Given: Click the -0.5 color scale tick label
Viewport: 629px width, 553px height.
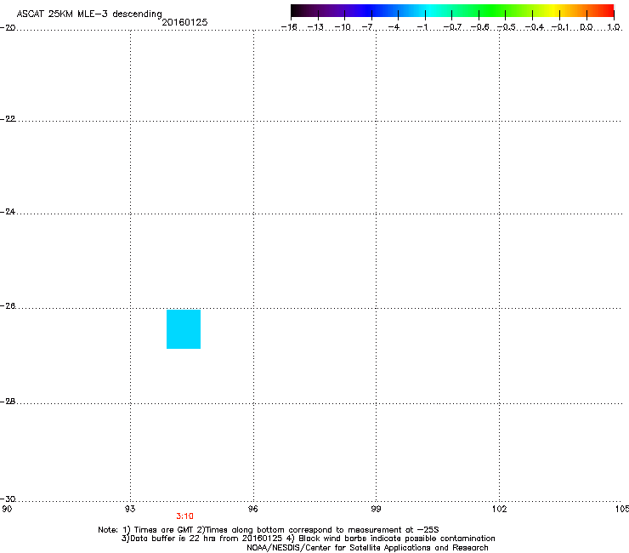Looking at the screenshot, I should (507, 27).
